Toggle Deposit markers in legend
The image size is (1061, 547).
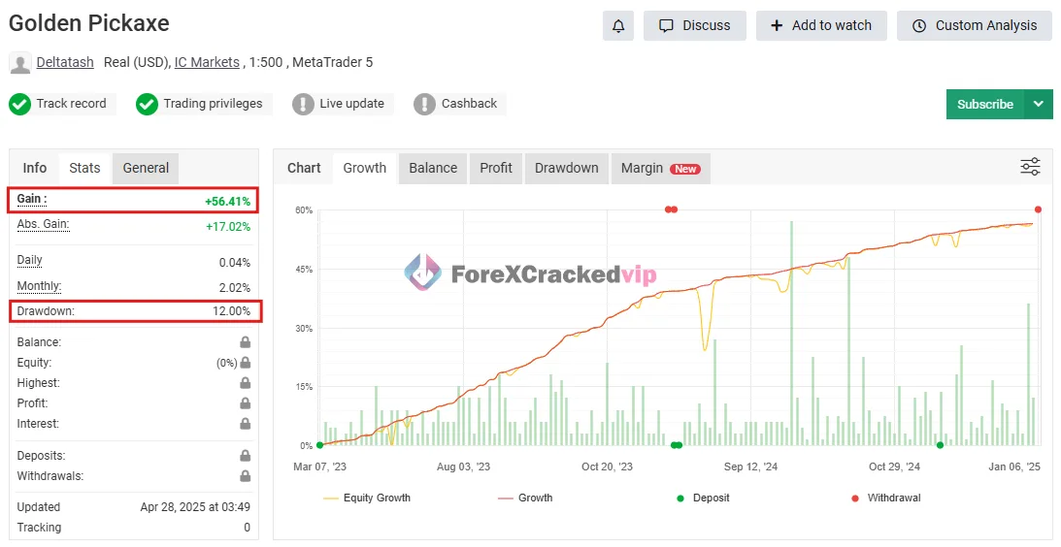[703, 498]
